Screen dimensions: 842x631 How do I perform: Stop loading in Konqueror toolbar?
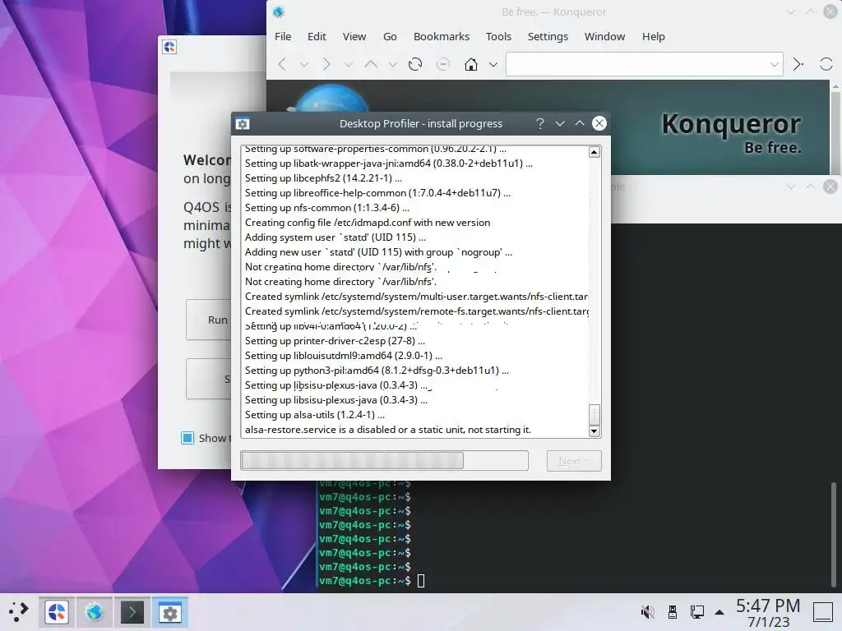[x=443, y=64]
